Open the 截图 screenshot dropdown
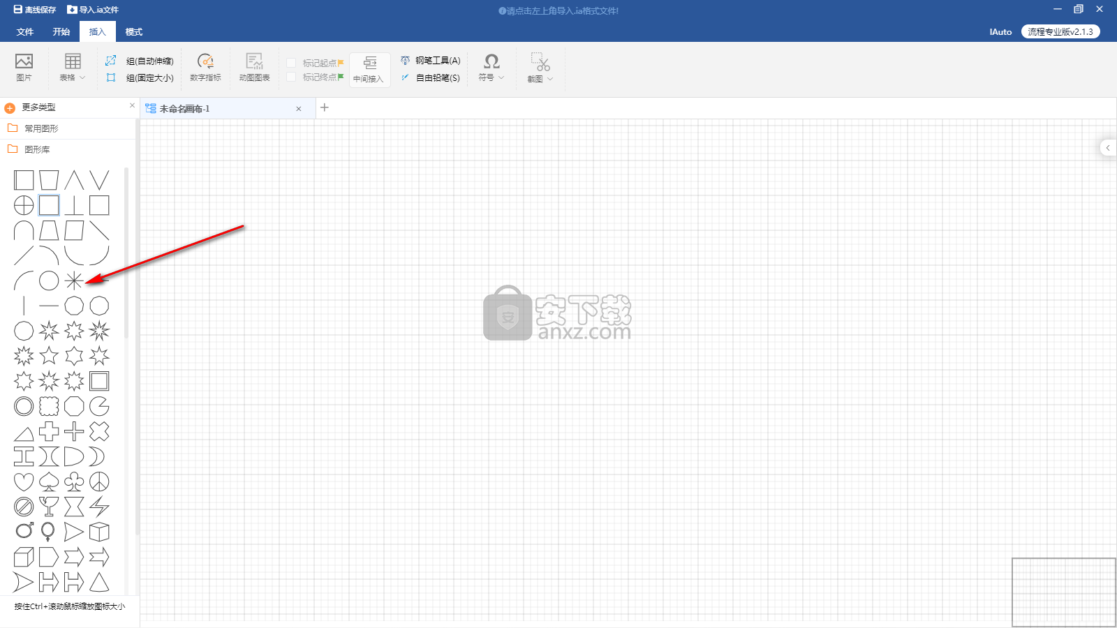 point(540,68)
